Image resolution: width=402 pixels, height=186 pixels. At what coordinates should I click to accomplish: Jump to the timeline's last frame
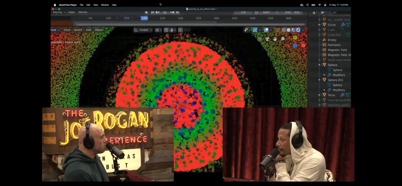click(177, 12)
